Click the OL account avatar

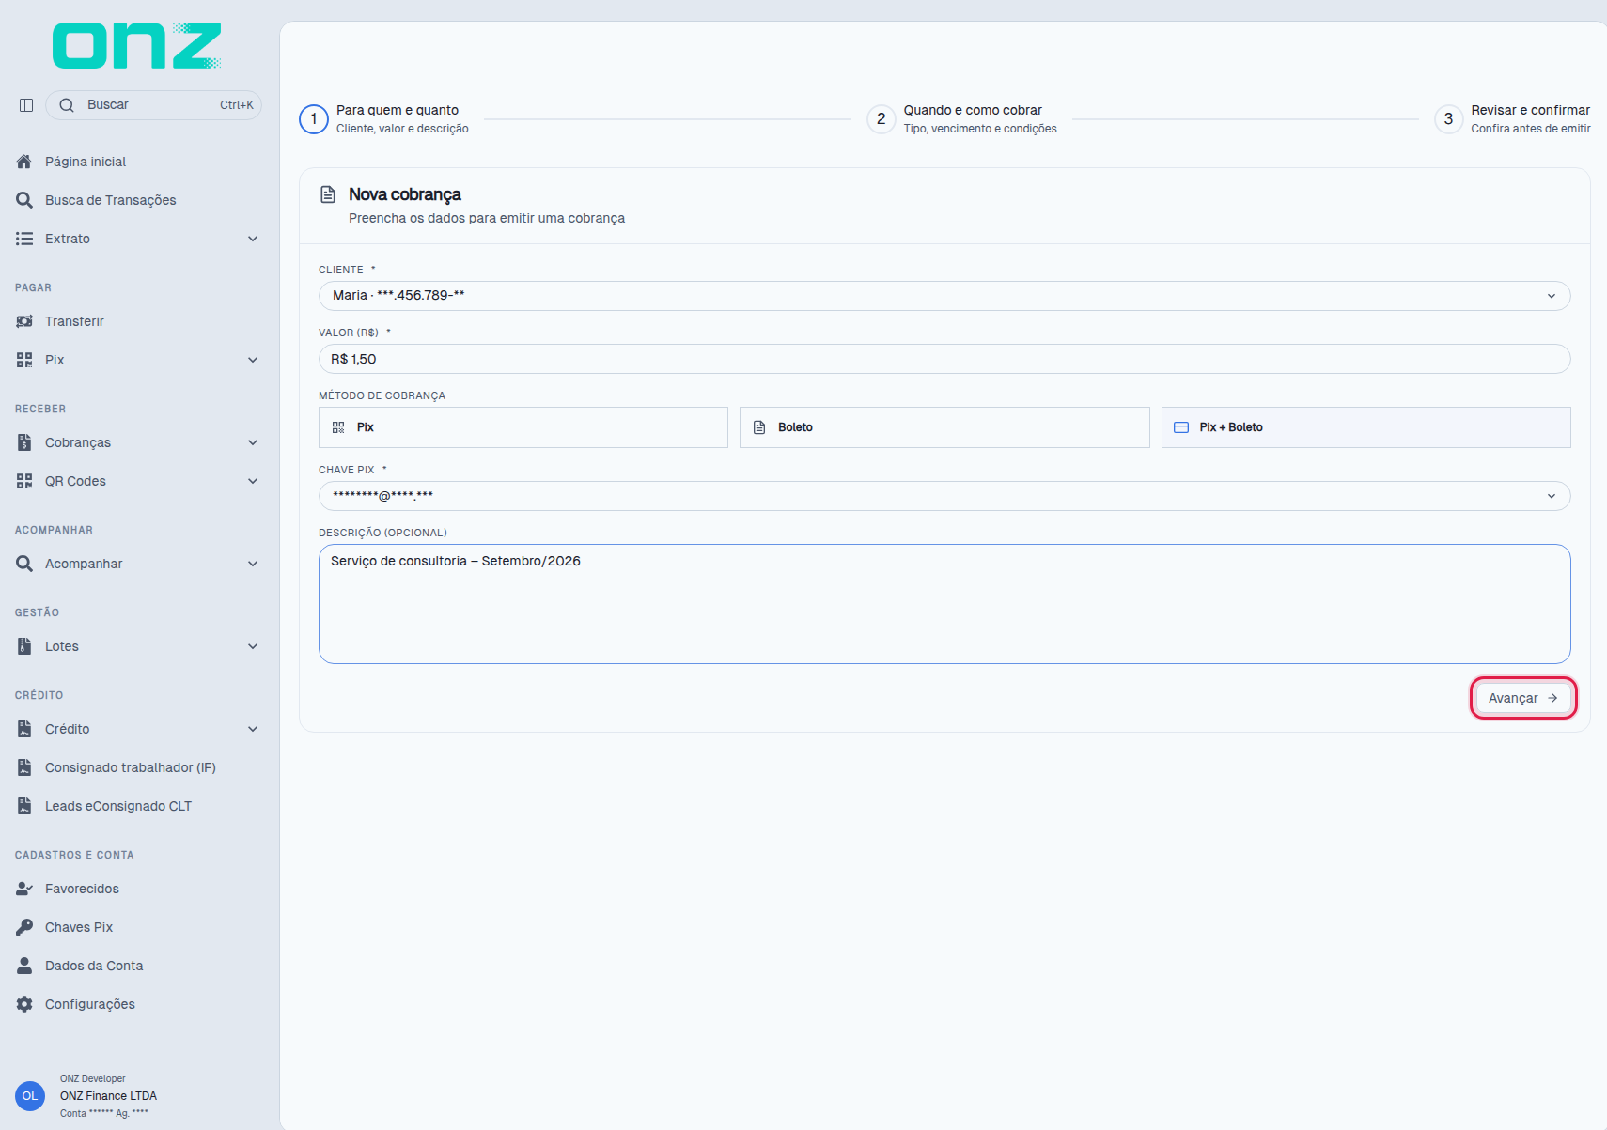coord(30,1096)
